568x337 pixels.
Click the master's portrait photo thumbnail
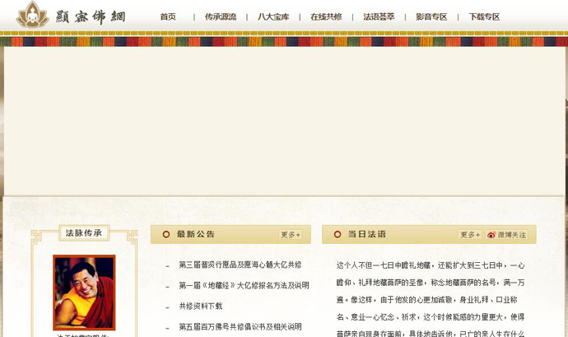click(x=84, y=292)
